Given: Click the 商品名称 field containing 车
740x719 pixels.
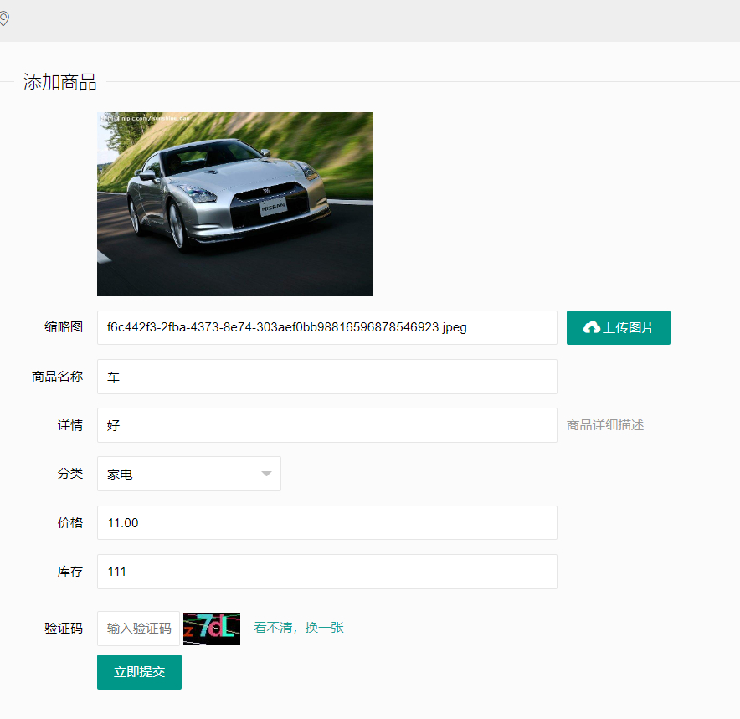Looking at the screenshot, I should click(x=326, y=377).
